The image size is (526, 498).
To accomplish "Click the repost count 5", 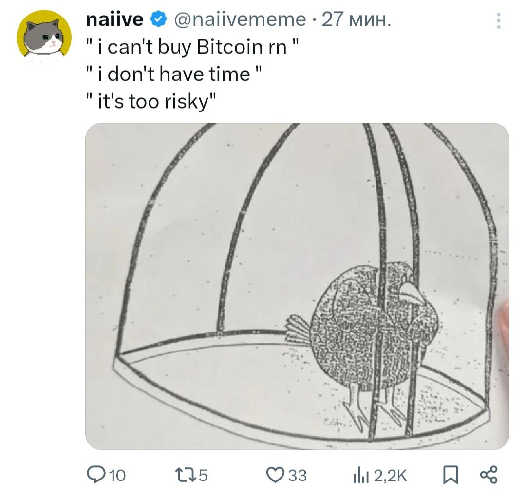I will [x=204, y=475].
